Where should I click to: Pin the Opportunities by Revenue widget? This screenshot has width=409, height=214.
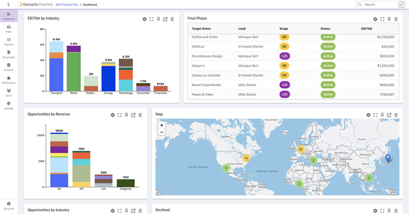pyautogui.click(x=127, y=115)
